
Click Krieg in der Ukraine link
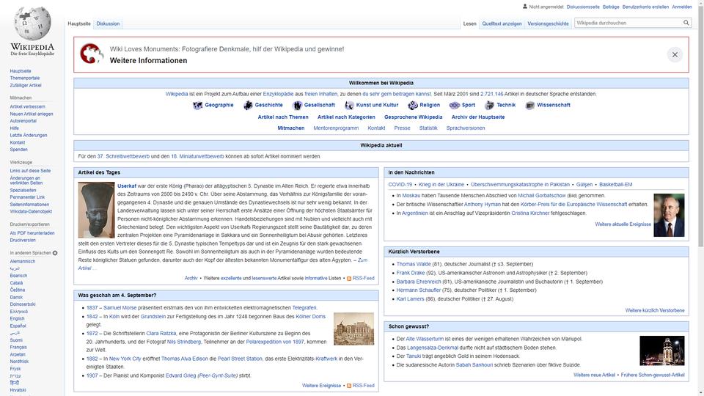[441, 185]
